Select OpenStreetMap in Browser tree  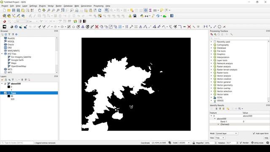[19, 66]
